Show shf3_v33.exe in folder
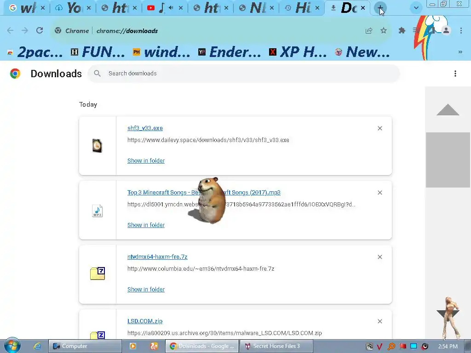 146,160
